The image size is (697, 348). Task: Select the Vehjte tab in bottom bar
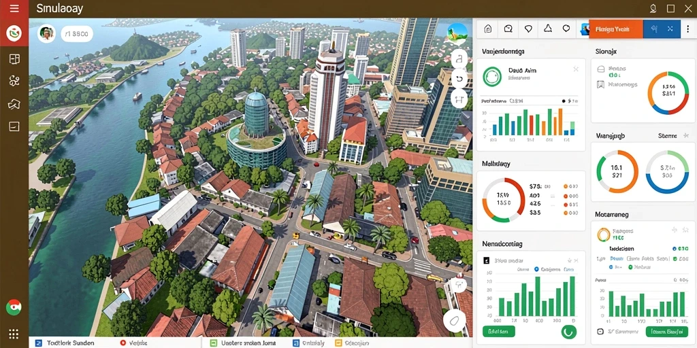(x=135, y=343)
